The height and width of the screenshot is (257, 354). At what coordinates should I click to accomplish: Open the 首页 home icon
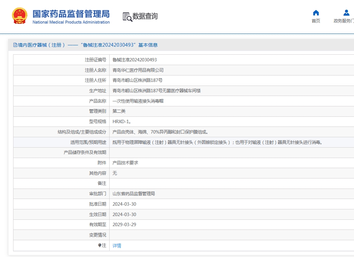(316, 13)
